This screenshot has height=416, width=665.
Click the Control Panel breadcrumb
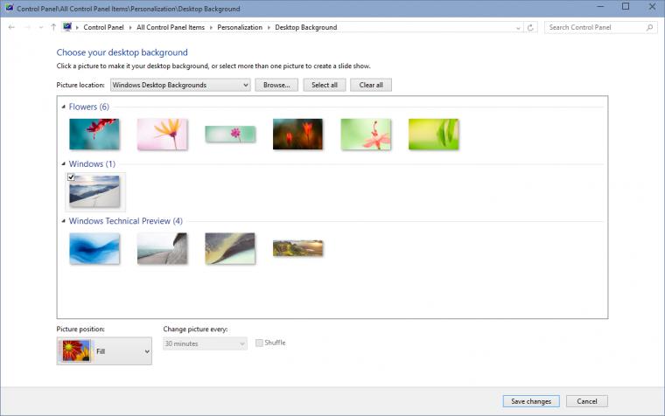coord(103,28)
